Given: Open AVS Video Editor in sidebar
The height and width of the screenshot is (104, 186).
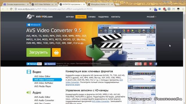Looking at the screenshot, I should [x=42, y=76].
